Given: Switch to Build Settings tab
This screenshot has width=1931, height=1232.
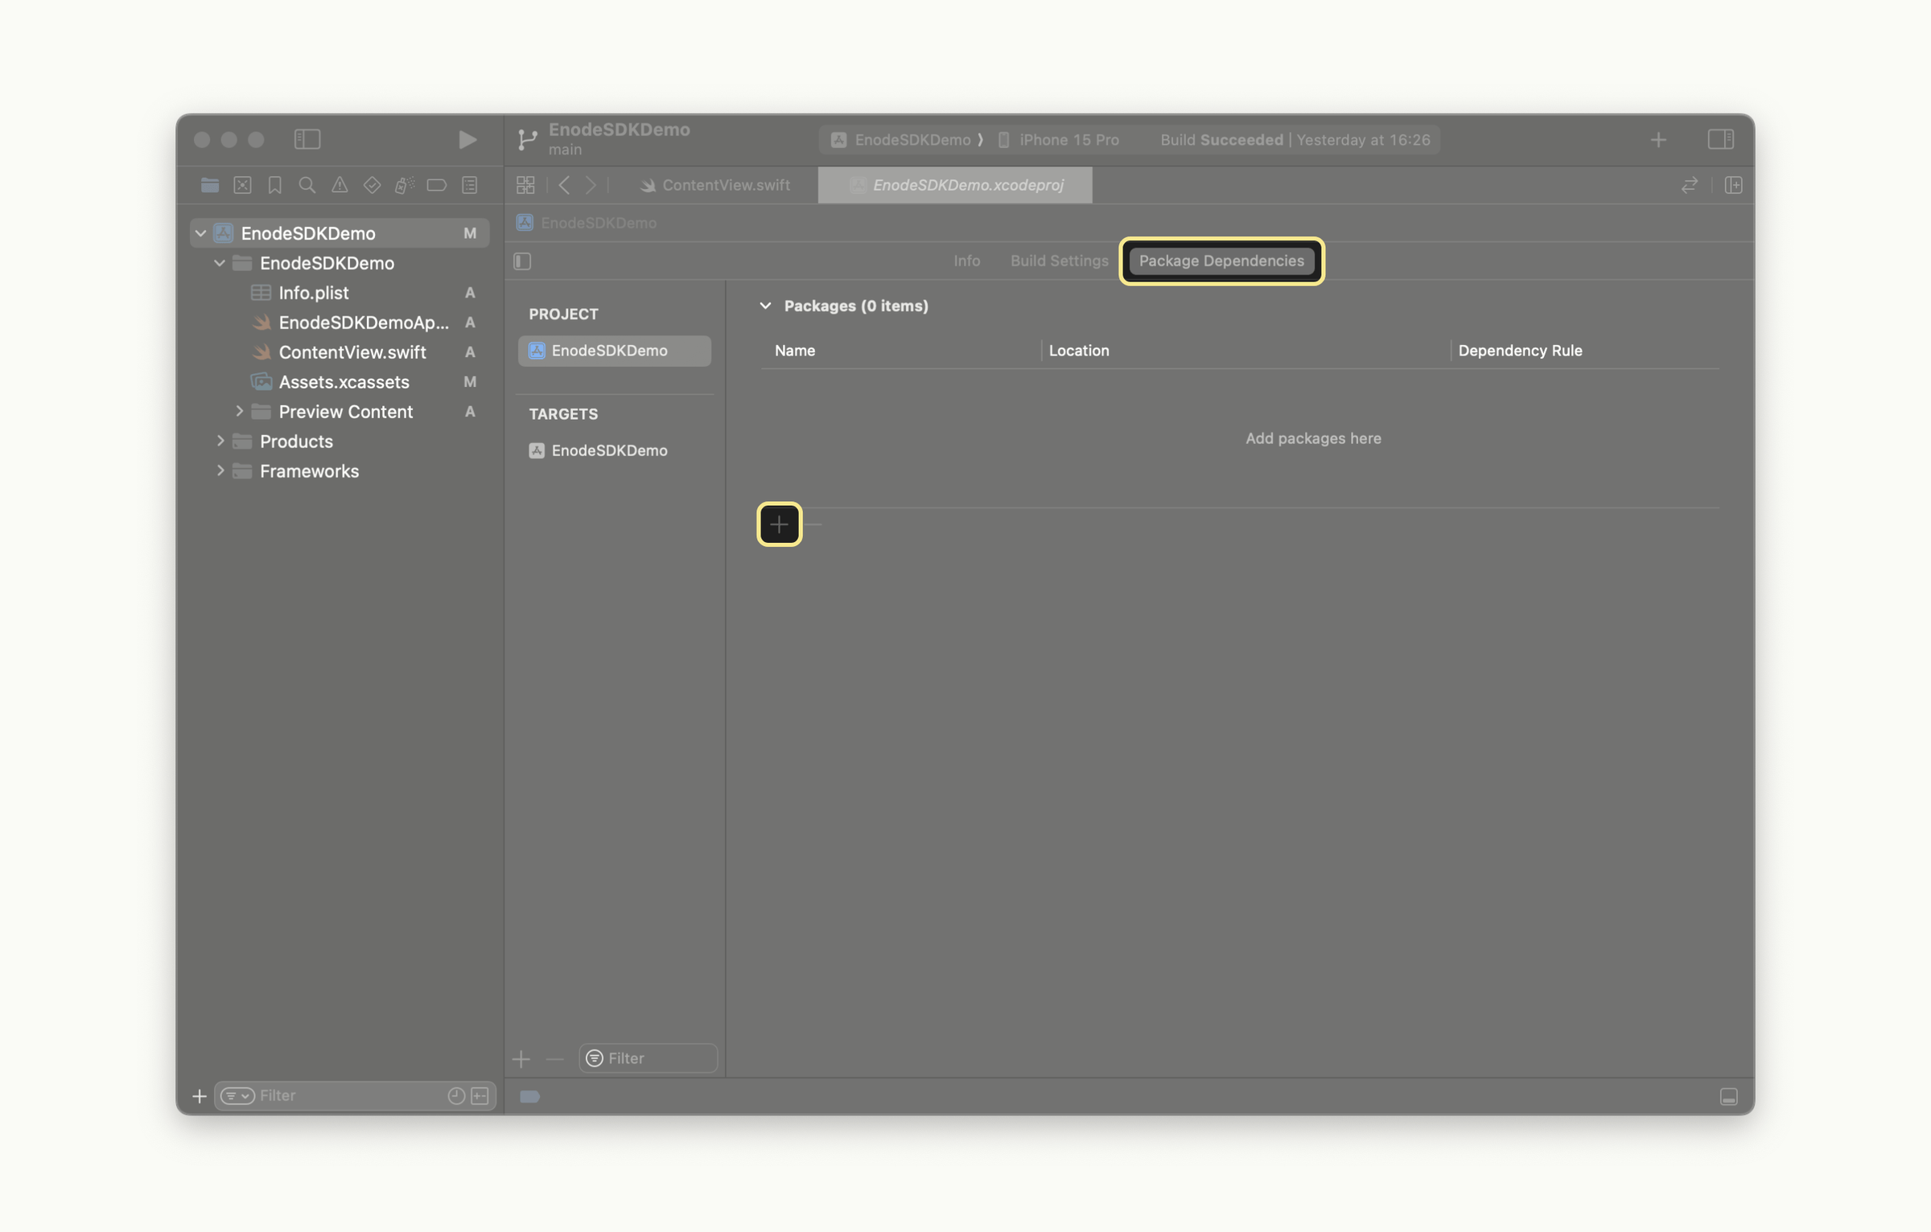Looking at the screenshot, I should [1059, 261].
